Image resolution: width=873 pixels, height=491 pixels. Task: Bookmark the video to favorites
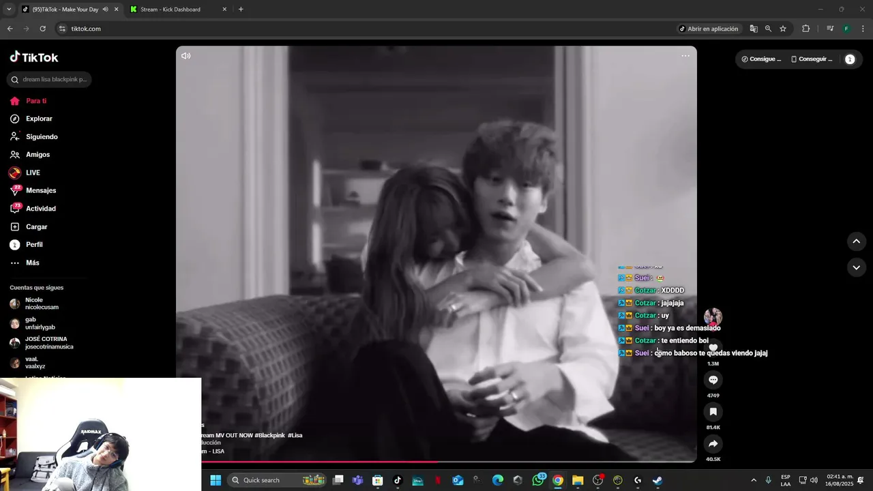coord(713,412)
